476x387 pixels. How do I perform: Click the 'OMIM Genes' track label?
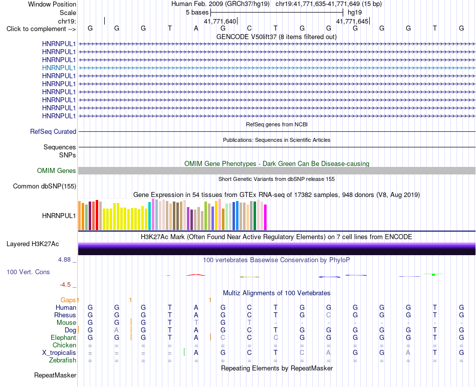56,171
